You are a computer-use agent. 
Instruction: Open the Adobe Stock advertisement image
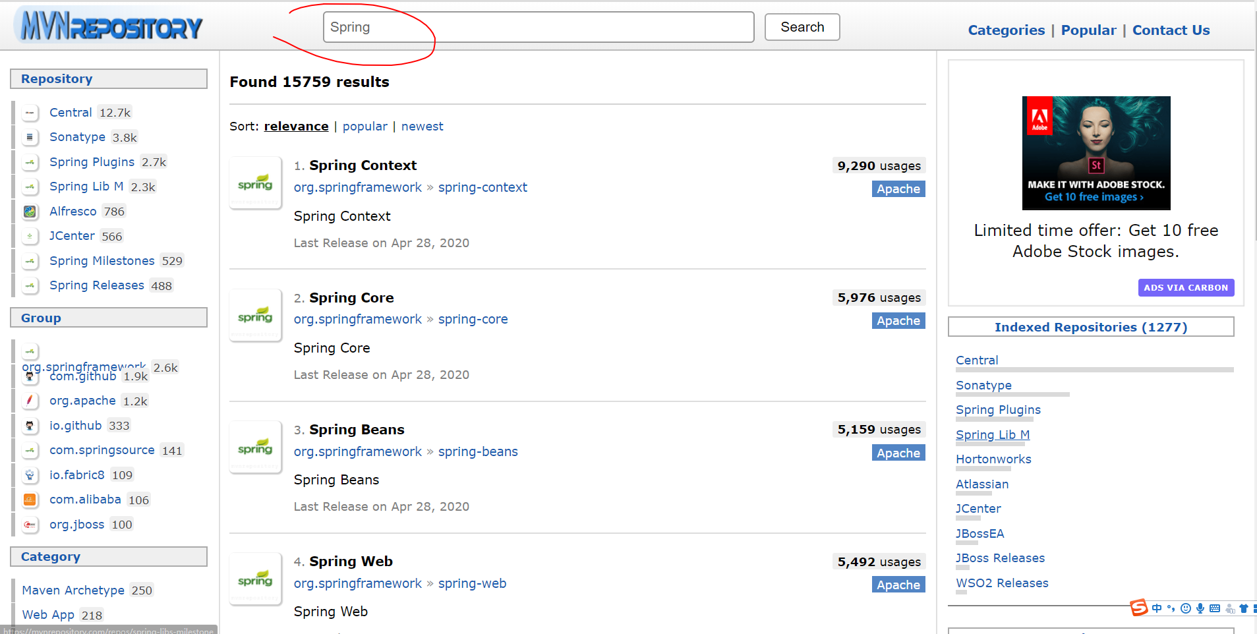[x=1096, y=153]
